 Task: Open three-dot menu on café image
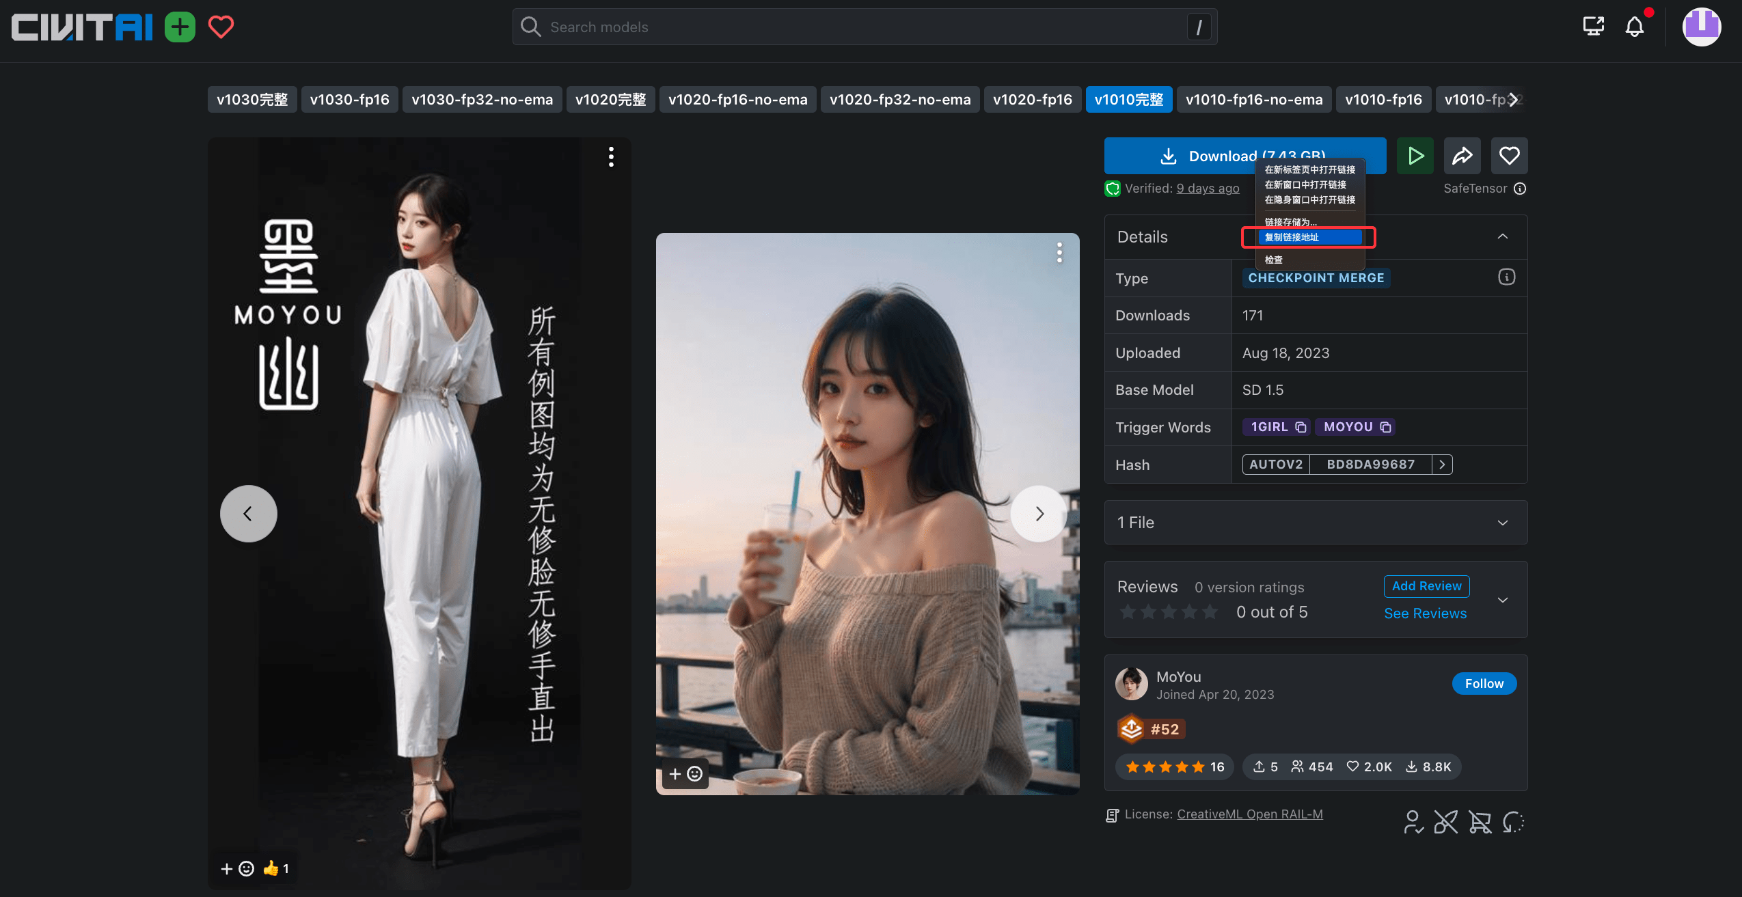click(1059, 252)
